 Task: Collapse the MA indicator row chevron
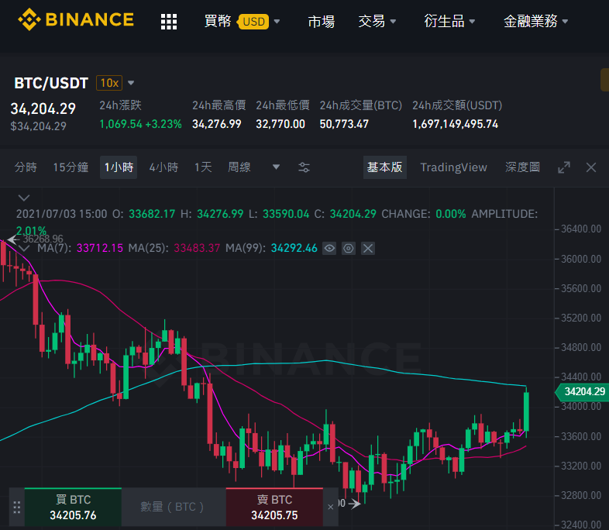point(24,249)
